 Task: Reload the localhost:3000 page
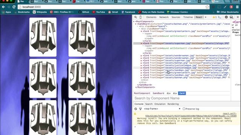point(14,7)
